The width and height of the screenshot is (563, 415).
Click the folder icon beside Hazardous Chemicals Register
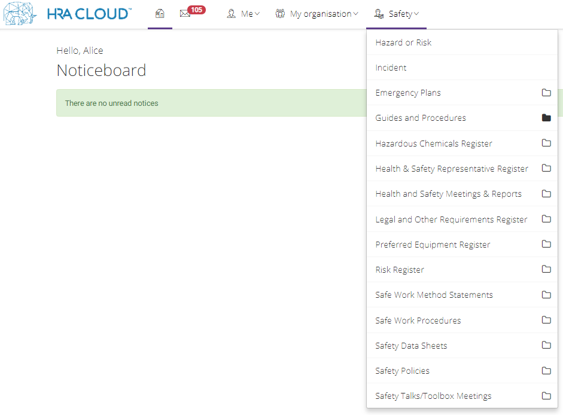click(x=546, y=143)
